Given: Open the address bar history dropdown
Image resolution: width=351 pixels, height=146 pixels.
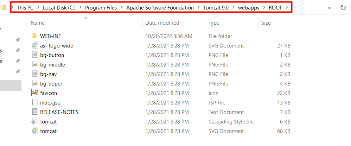Looking at the screenshot, I should point(329,8).
